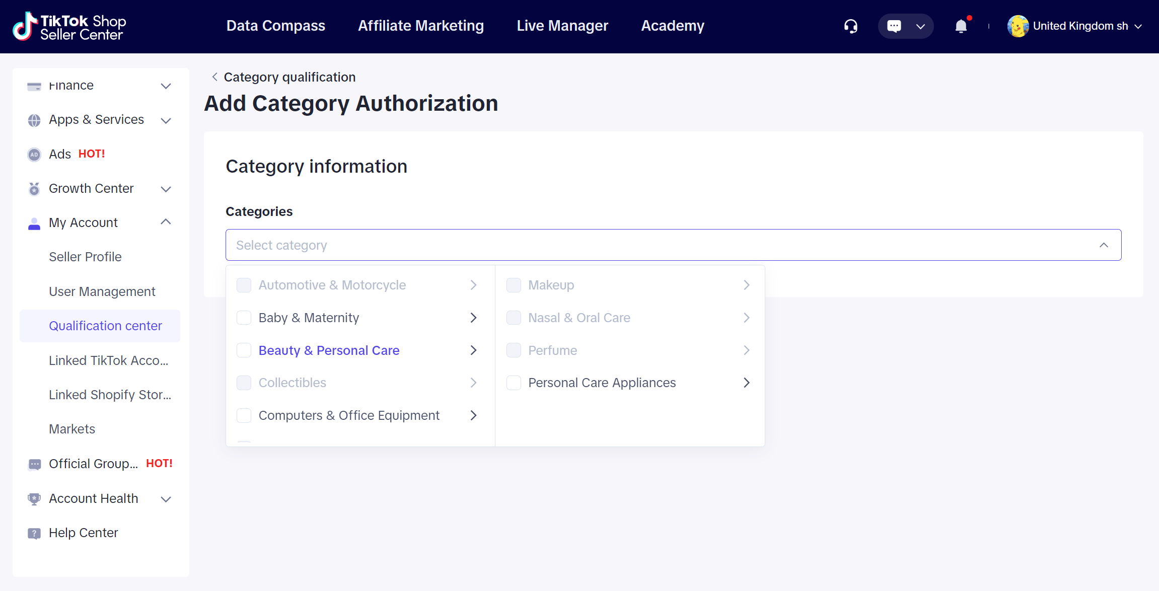
Task: Check the Computers & Office Equipment checkbox
Action: 244,415
